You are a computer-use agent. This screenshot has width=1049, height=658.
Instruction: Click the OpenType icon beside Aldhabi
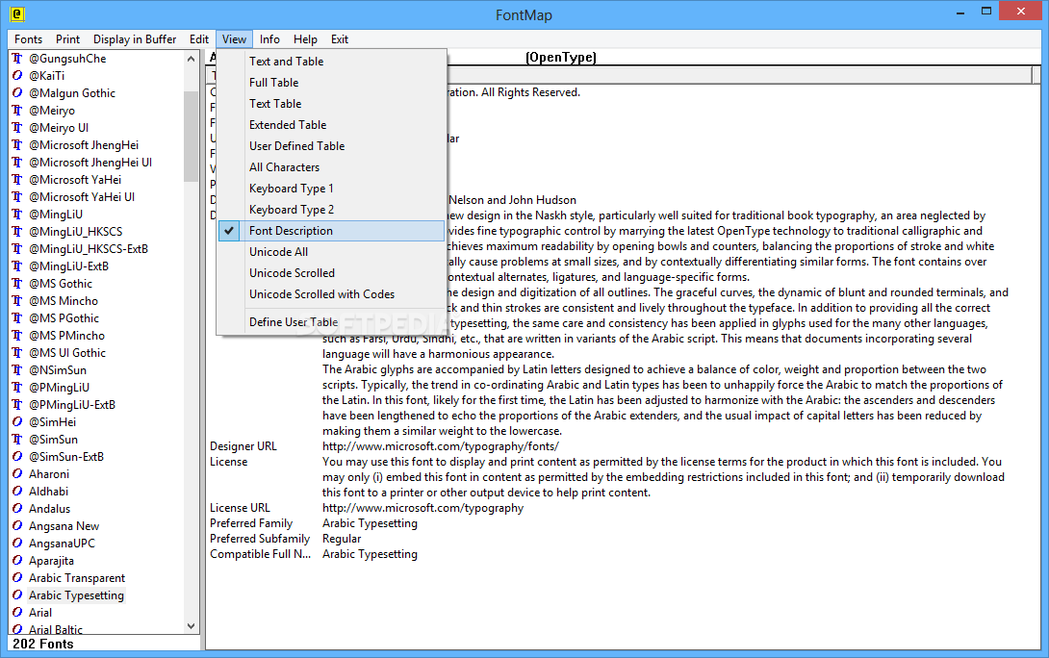[17, 491]
